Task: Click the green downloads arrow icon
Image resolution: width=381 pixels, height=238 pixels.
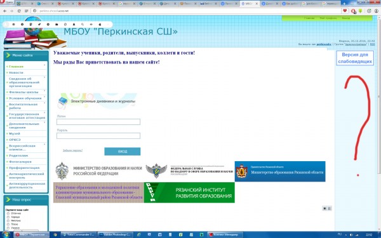Action: 361,11
